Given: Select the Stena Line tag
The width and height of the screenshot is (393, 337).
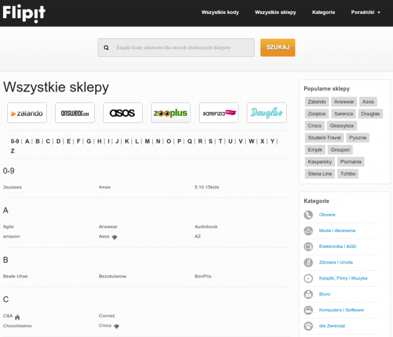Looking at the screenshot, I should pos(320,174).
